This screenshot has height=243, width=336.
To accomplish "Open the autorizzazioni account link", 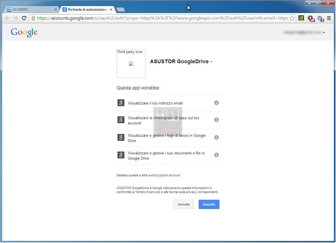I will [x=164, y=175].
